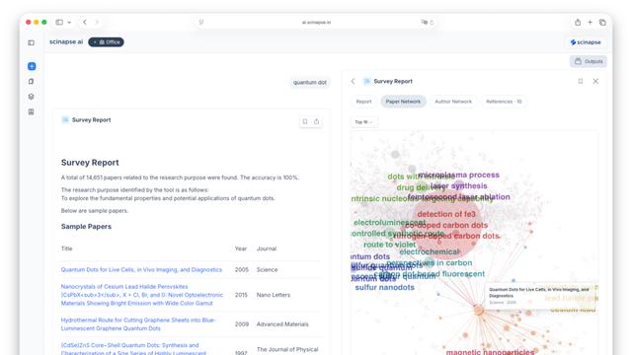
Task: Click the 'route to violet' cluster label
Action: pyautogui.click(x=389, y=245)
